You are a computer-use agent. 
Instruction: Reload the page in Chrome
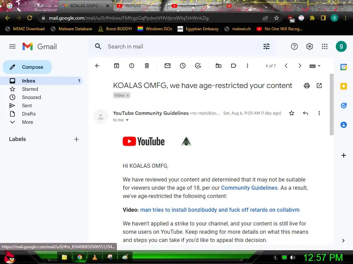30,18
